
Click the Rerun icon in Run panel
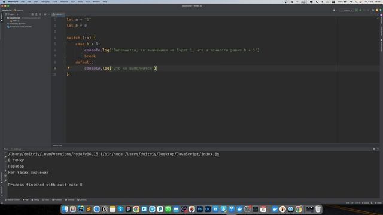(x=5, y=153)
